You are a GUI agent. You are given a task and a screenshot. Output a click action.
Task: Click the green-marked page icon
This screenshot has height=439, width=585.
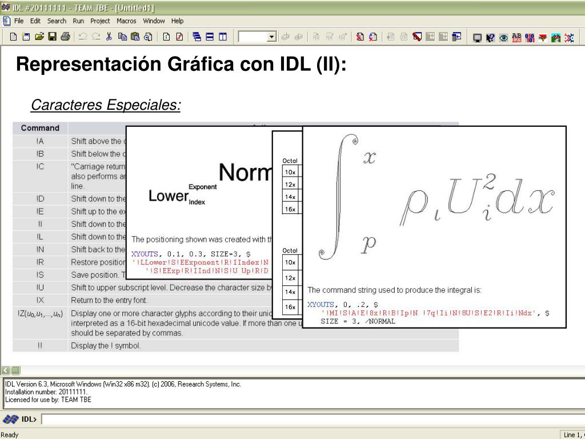(166, 37)
